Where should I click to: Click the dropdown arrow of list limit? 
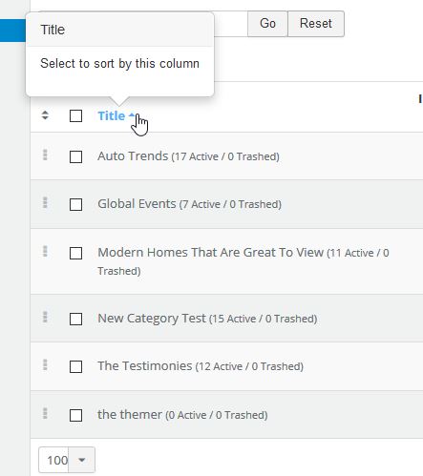(82, 460)
